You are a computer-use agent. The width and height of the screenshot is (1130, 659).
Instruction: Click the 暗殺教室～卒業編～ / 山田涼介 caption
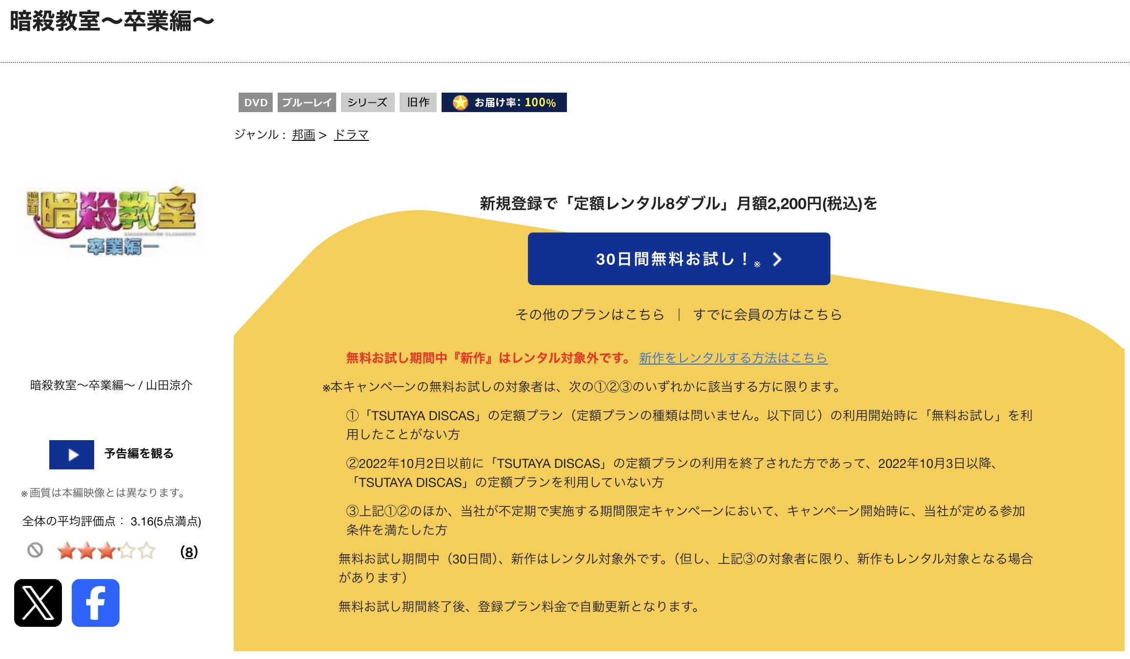(x=111, y=385)
